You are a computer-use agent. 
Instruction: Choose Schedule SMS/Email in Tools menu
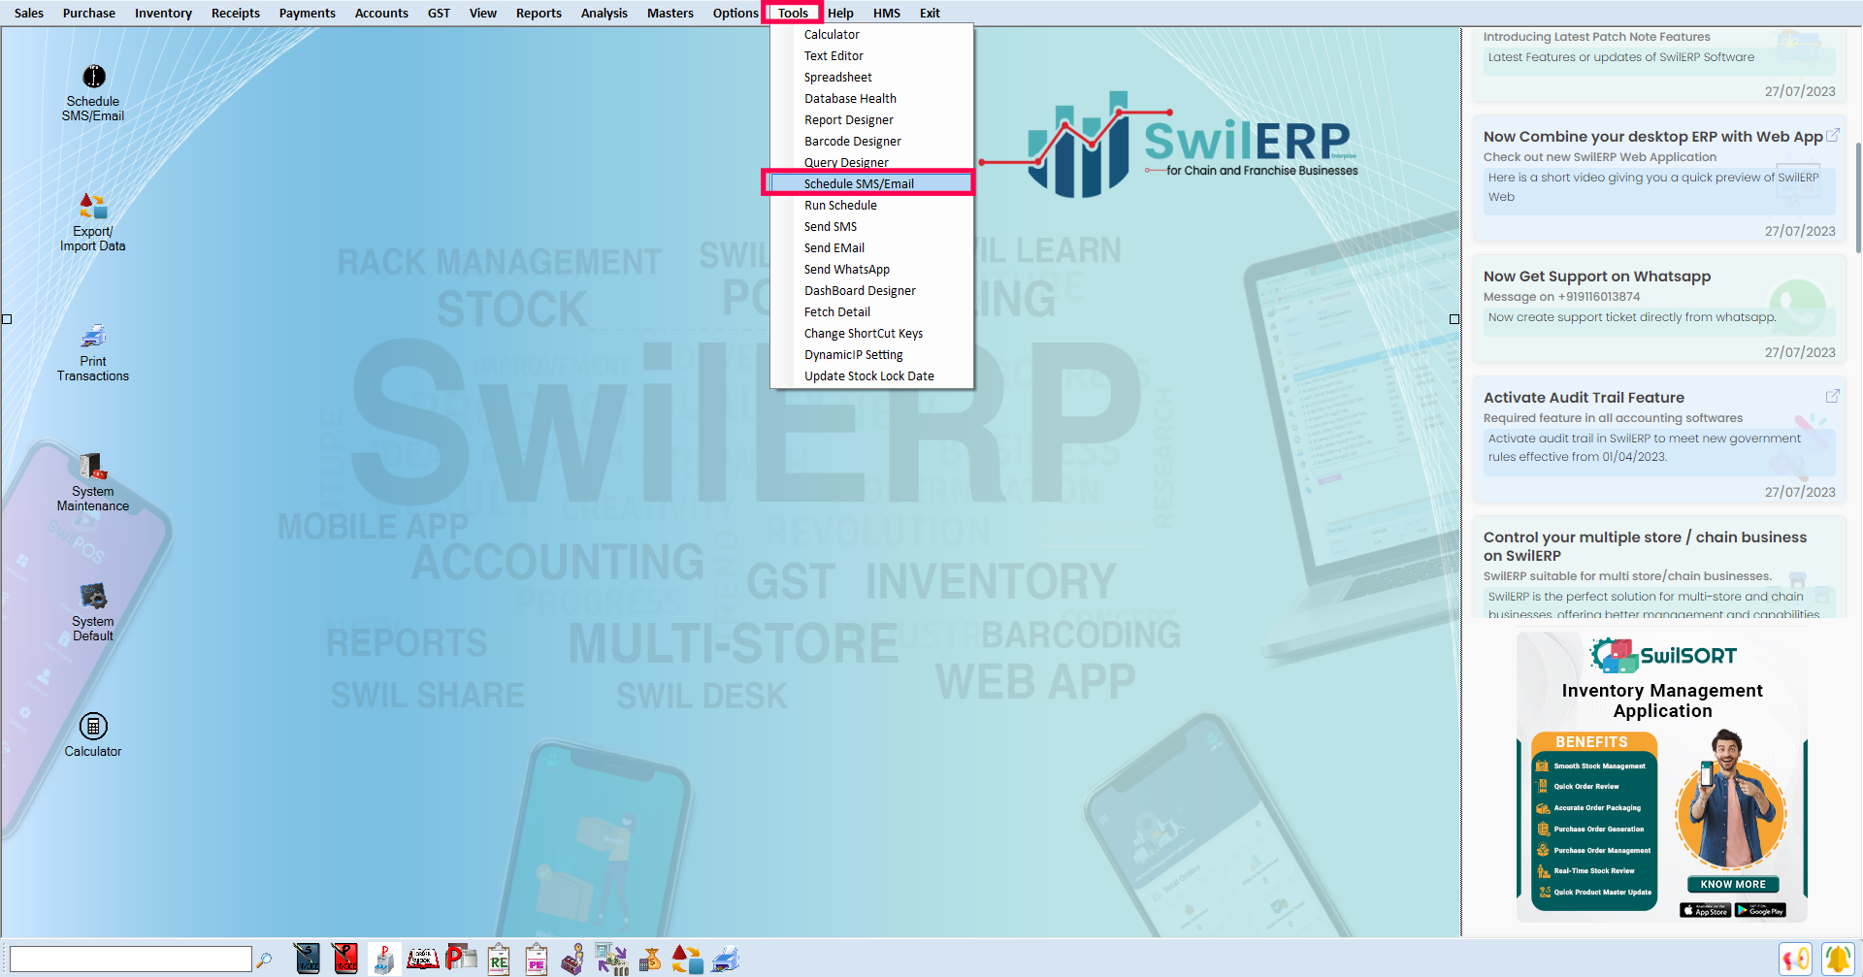pyautogui.click(x=871, y=183)
